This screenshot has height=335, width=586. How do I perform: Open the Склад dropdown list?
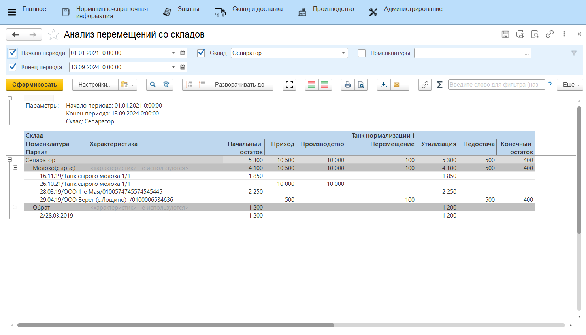coord(343,53)
